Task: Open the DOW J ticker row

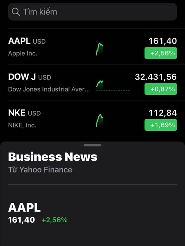Action: 92,82
